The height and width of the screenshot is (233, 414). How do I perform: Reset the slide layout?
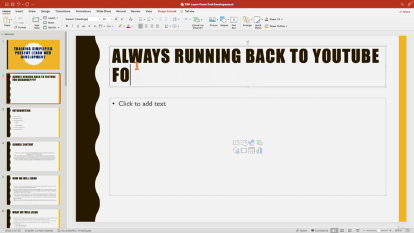[x=49, y=23]
